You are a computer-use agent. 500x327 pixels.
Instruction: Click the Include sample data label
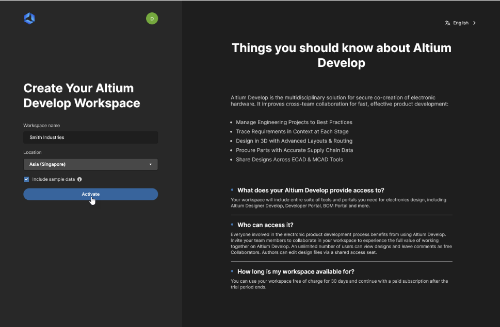coord(53,179)
